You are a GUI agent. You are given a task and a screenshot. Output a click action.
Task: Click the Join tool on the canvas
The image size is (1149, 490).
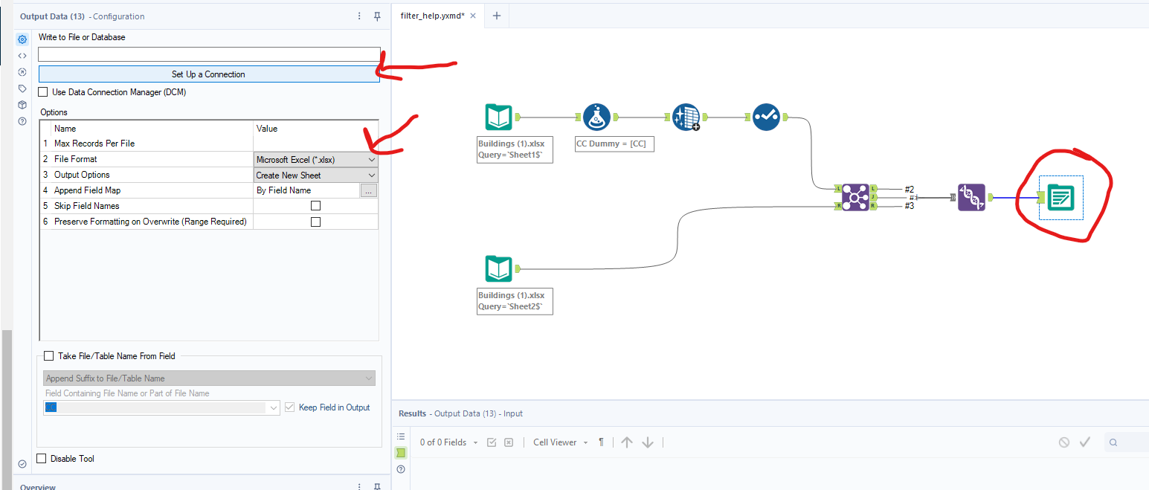pos(857,197)
